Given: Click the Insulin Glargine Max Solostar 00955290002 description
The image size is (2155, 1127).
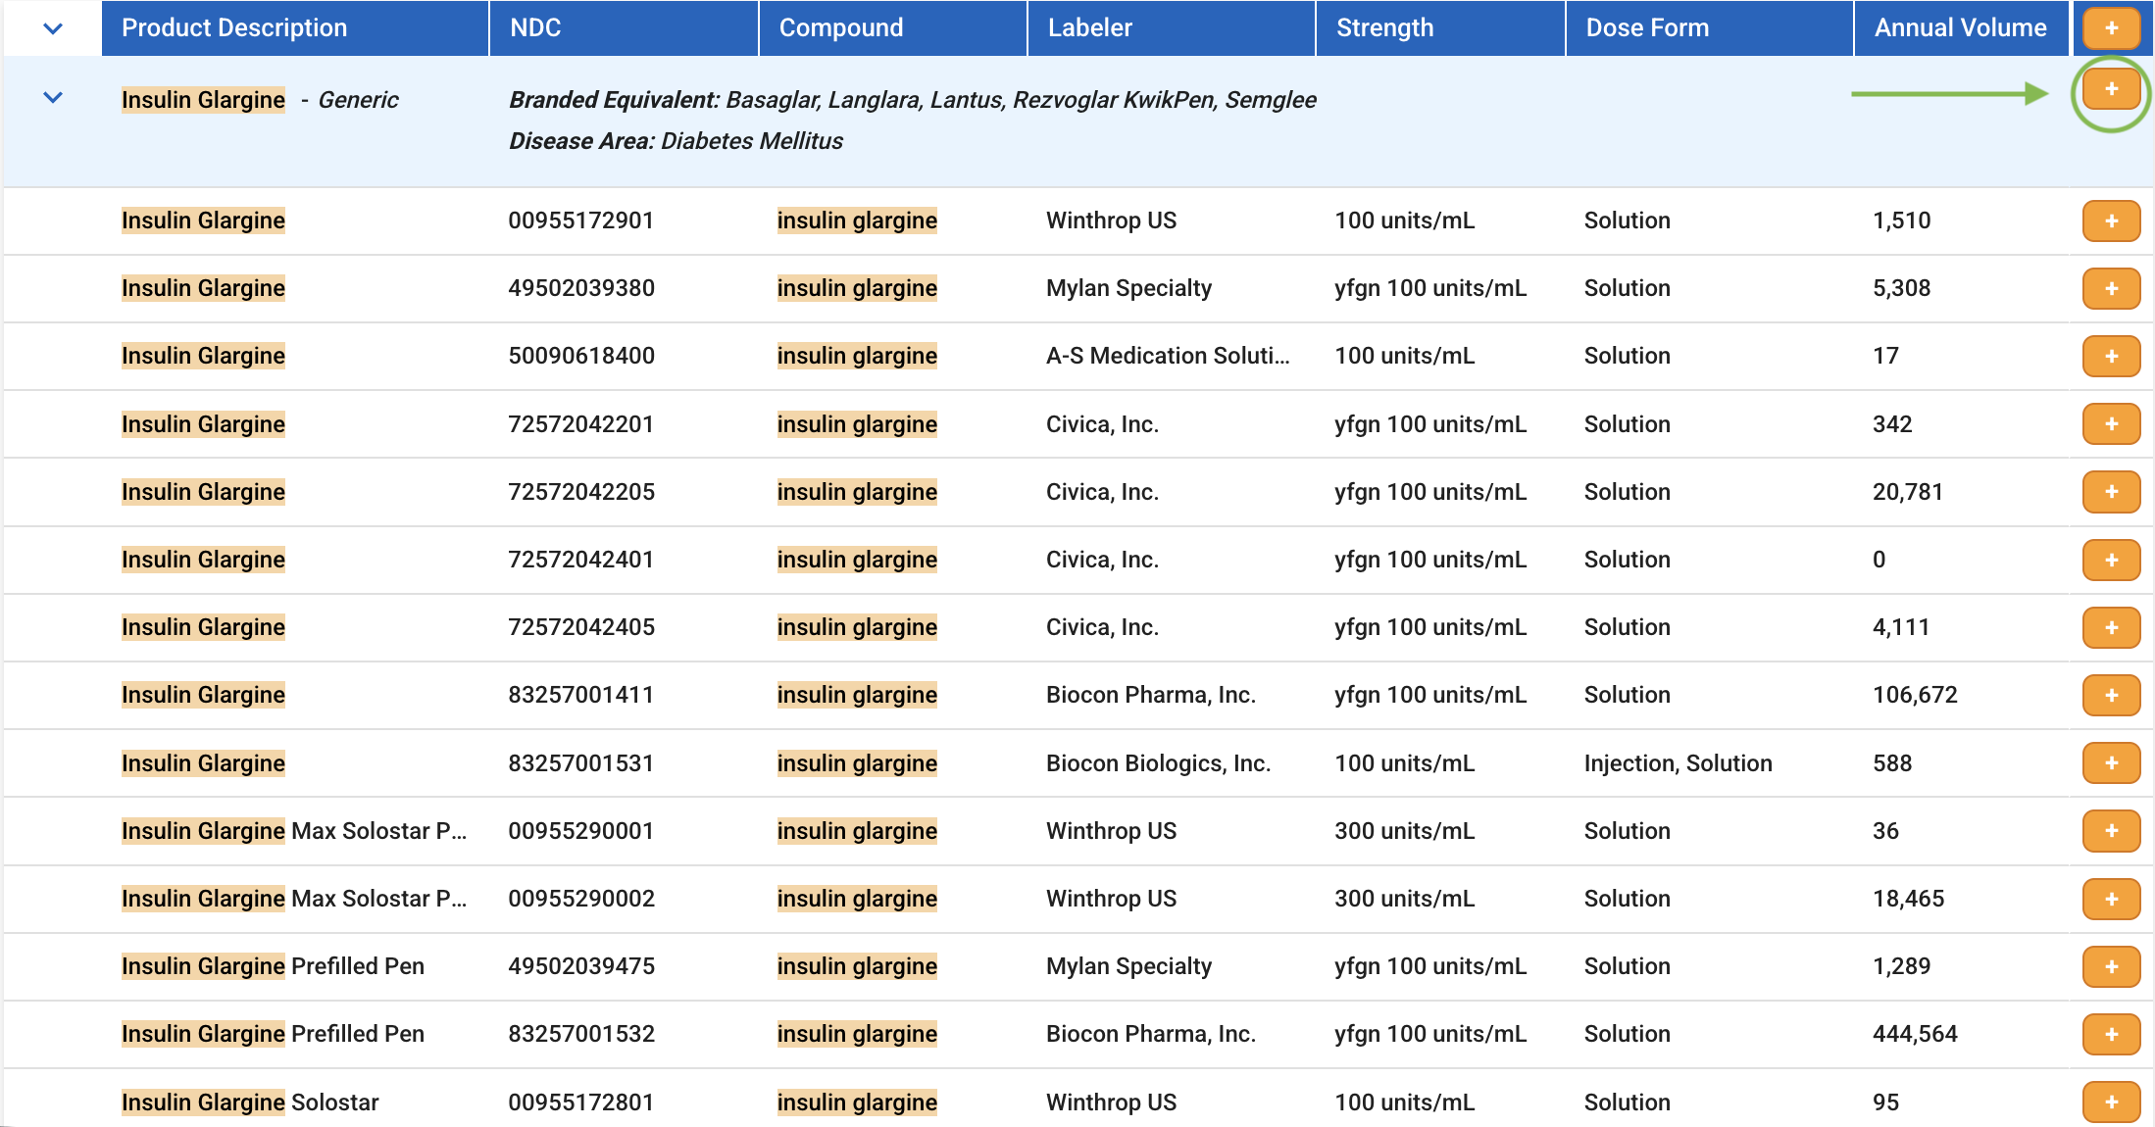Looking at the screenshot, I should (294, 899).
